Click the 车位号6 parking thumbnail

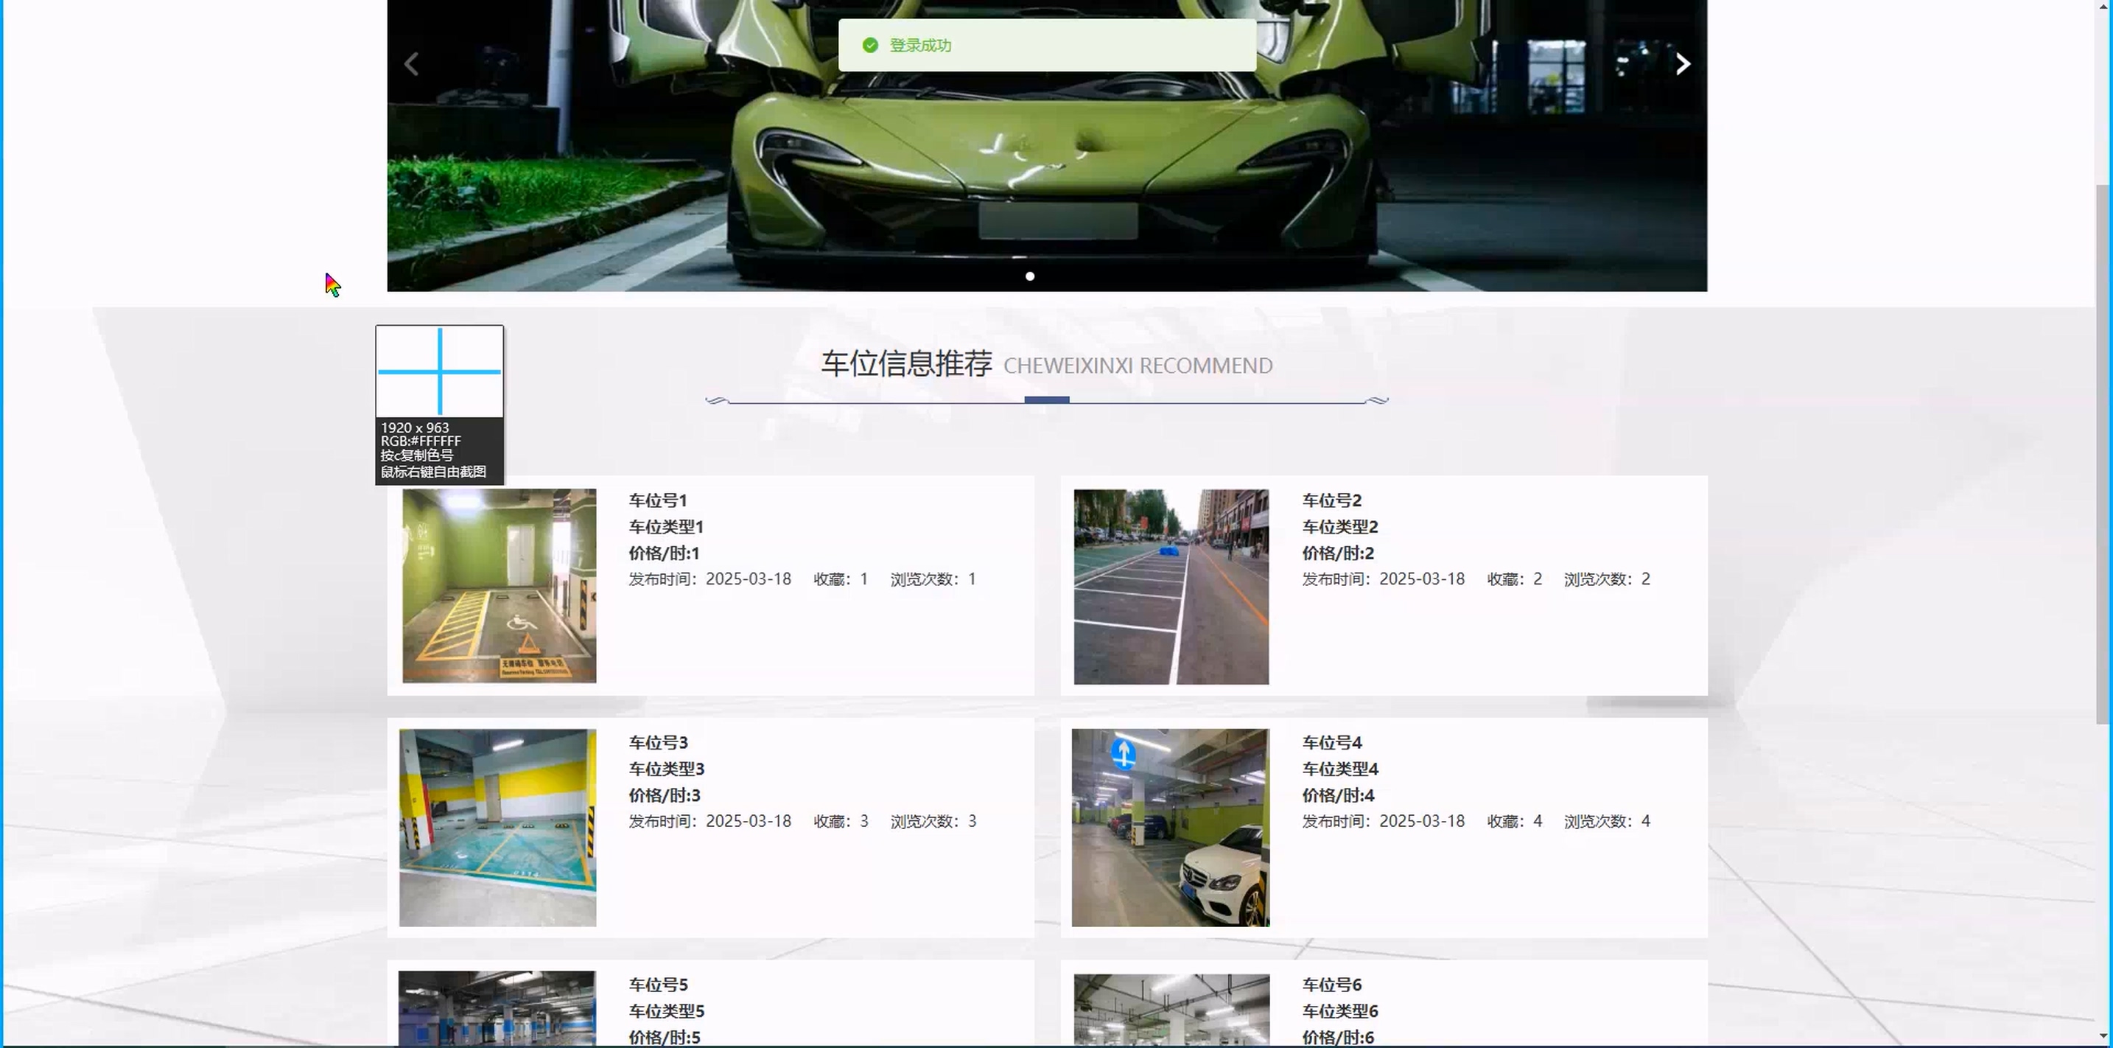[x=1171, y=1010]
